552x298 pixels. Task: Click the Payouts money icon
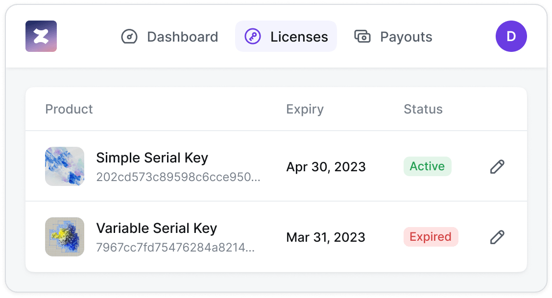click(362, 37)
